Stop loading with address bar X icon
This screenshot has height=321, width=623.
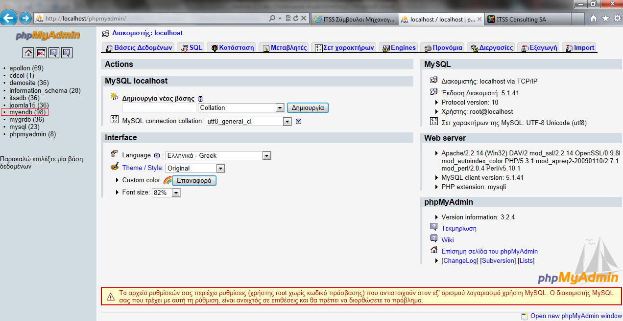click(x=304, y=19)
